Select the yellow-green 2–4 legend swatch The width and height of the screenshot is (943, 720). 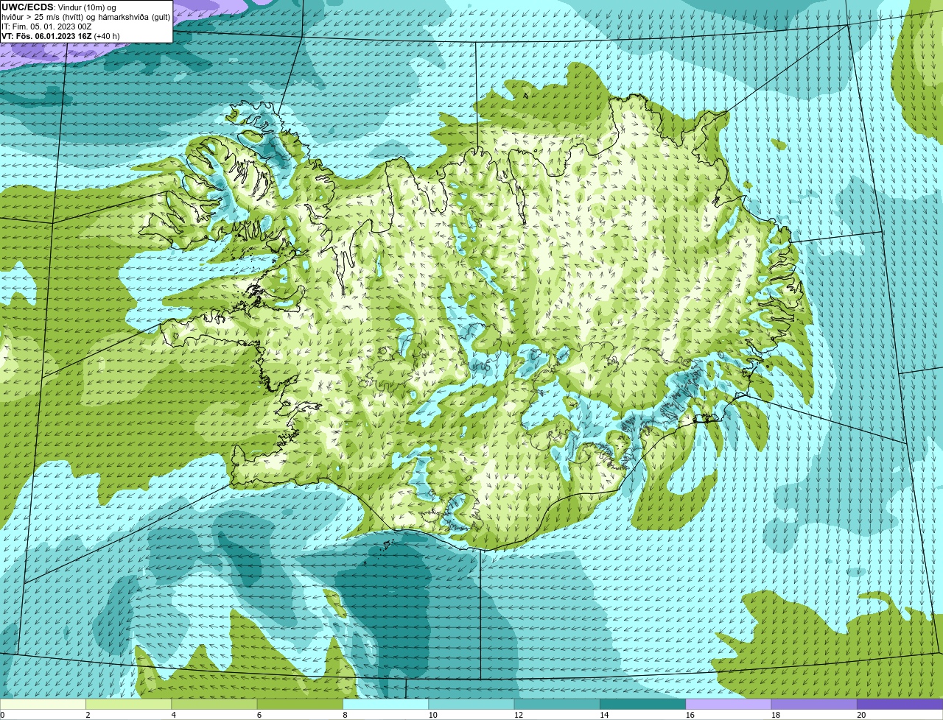[129, 705]
